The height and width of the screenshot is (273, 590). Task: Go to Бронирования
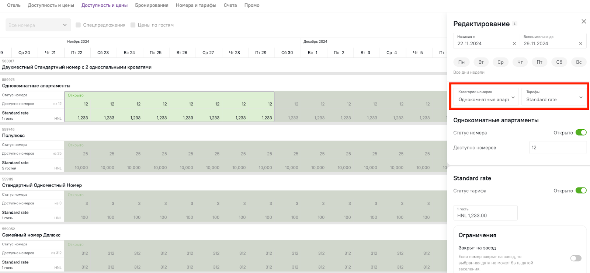(152, 5)
